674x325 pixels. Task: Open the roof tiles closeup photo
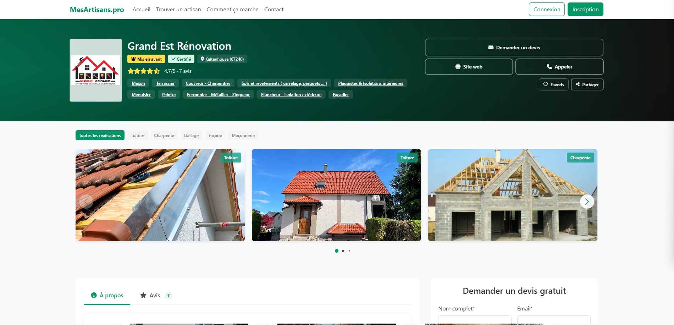tap(160, 195)
